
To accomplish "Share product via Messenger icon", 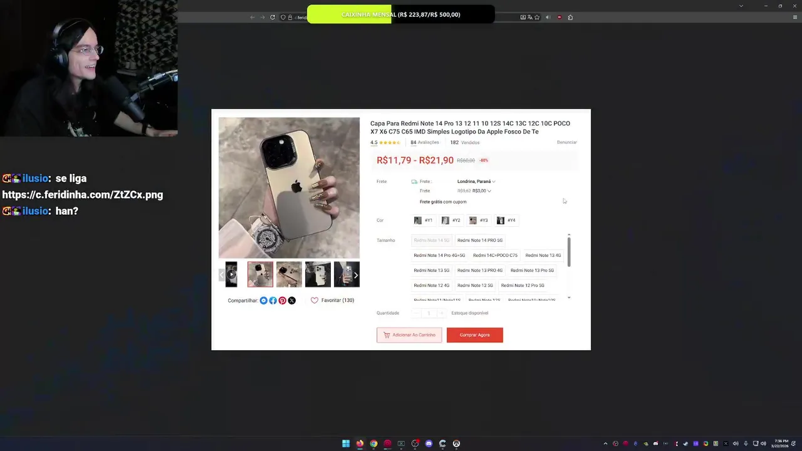I will pyautogui.click(x=264, y=301).
